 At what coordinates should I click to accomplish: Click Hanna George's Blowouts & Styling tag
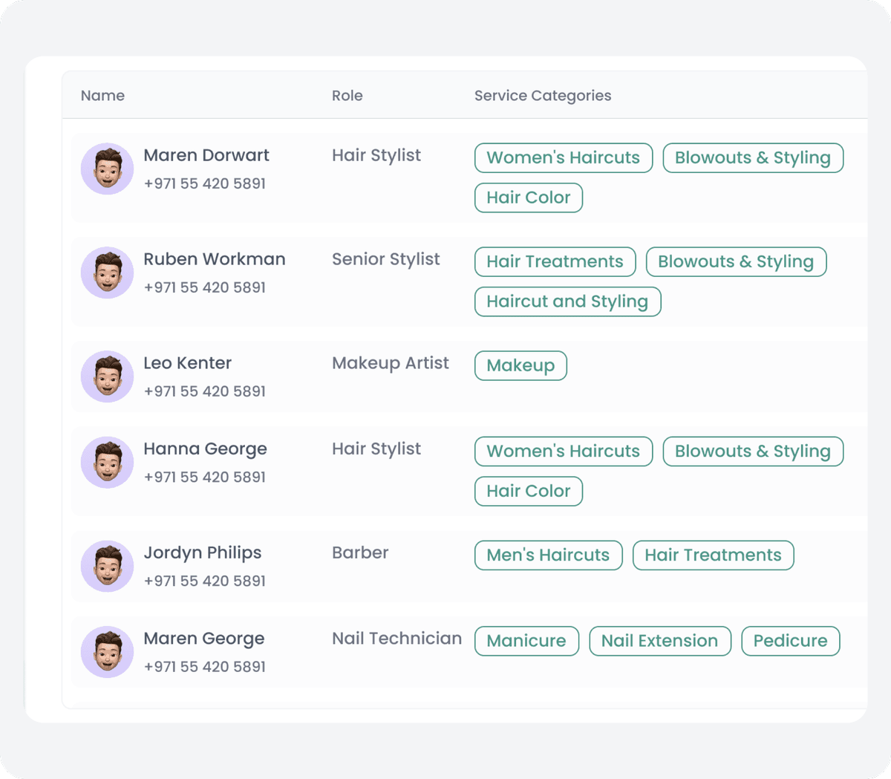click(752, 452)
